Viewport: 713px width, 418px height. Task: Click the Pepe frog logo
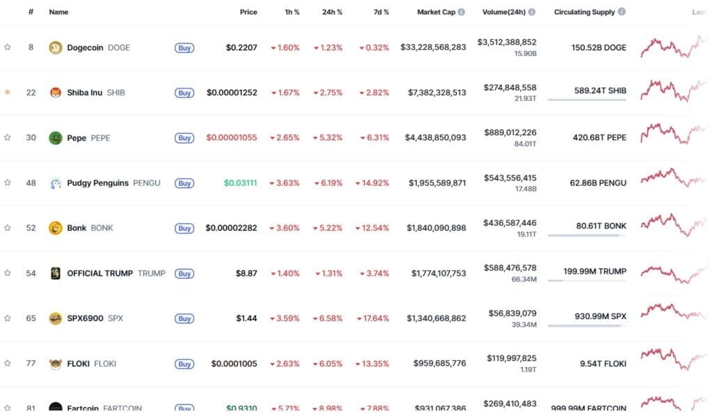(56, 138)
